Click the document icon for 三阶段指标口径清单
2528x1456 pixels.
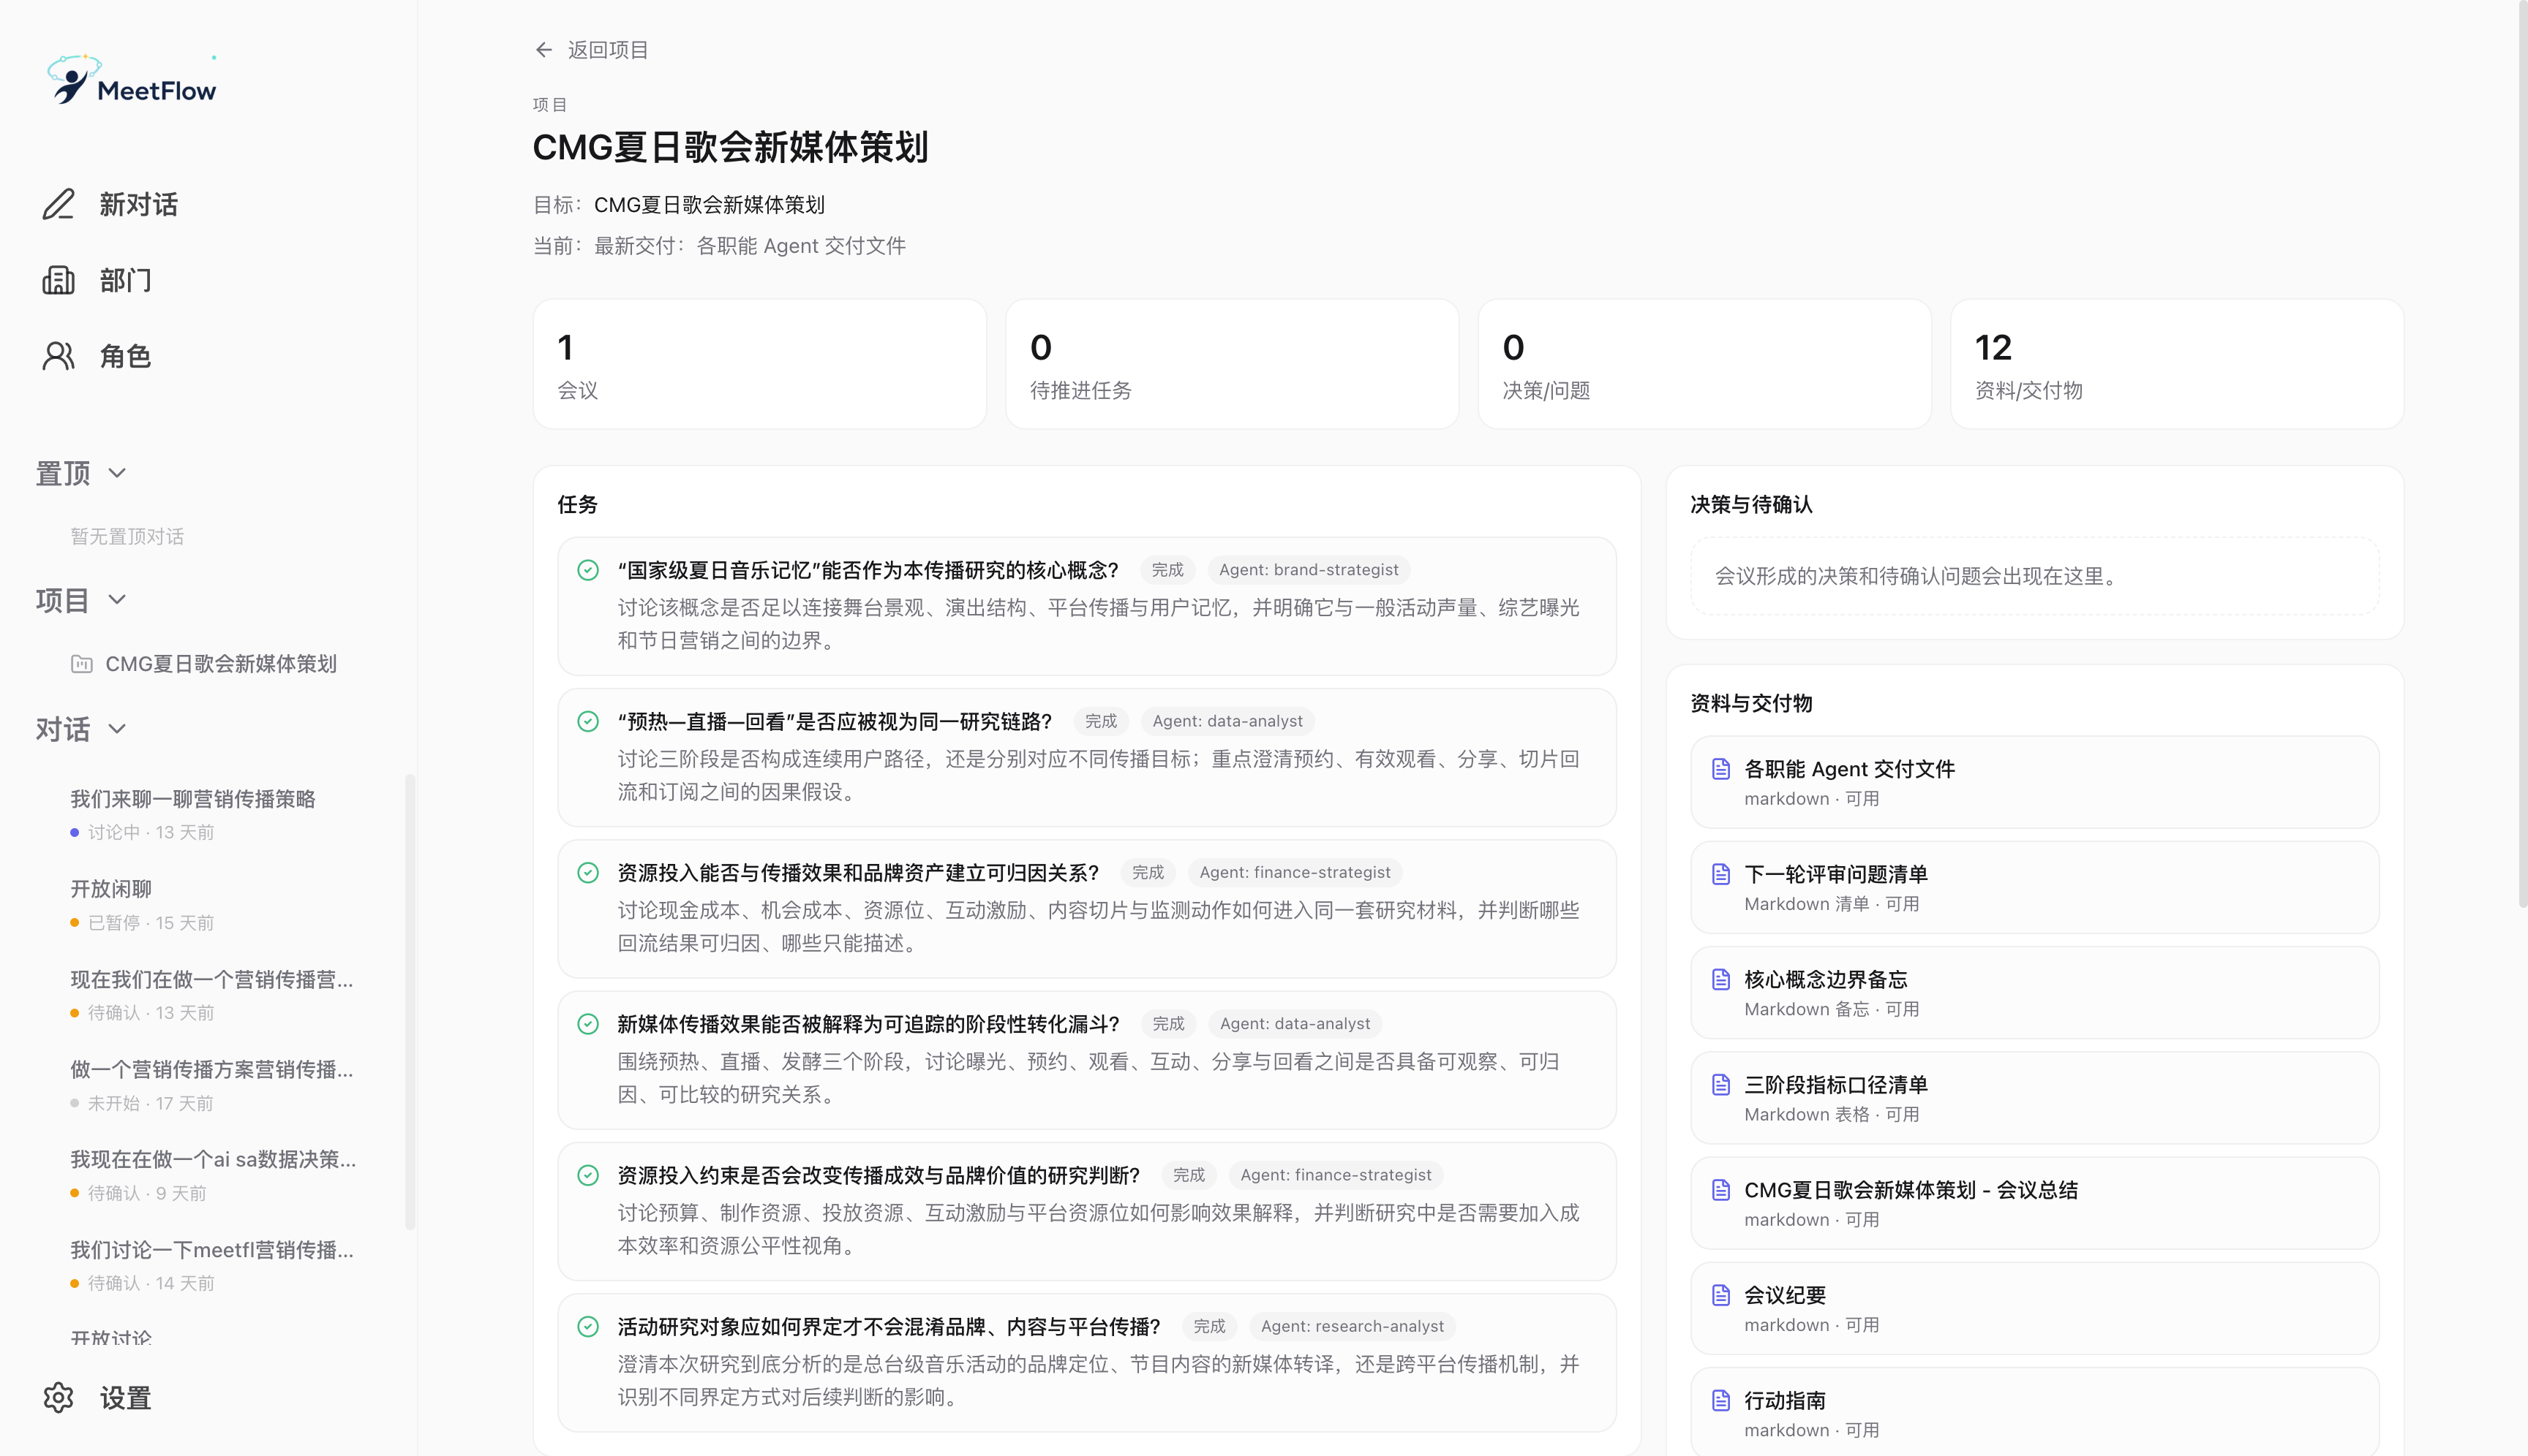point(1721,1085)
